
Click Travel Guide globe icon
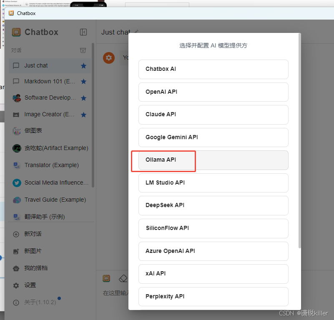tap(17, 200)
